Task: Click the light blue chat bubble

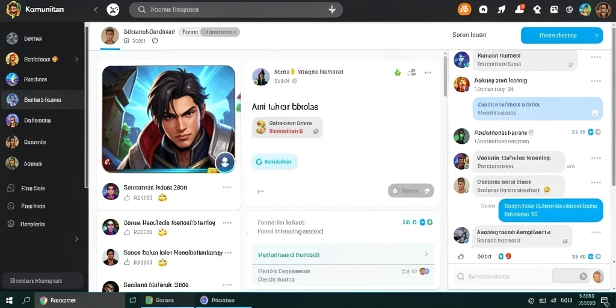Action: pyautogui.click(x=537, y=108)
